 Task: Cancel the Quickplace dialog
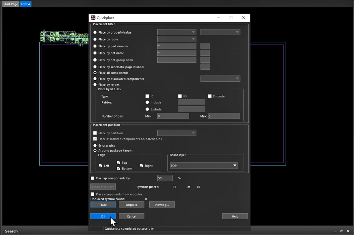click(132, 216)
